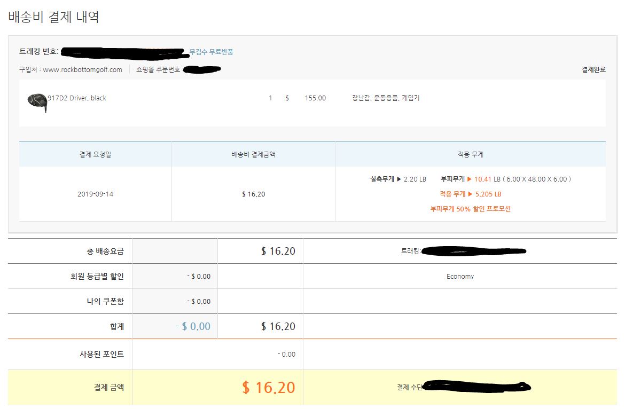
Task: Click the 부피무게 50% 할인 프로모션 text
Action: tap(470, 209)
